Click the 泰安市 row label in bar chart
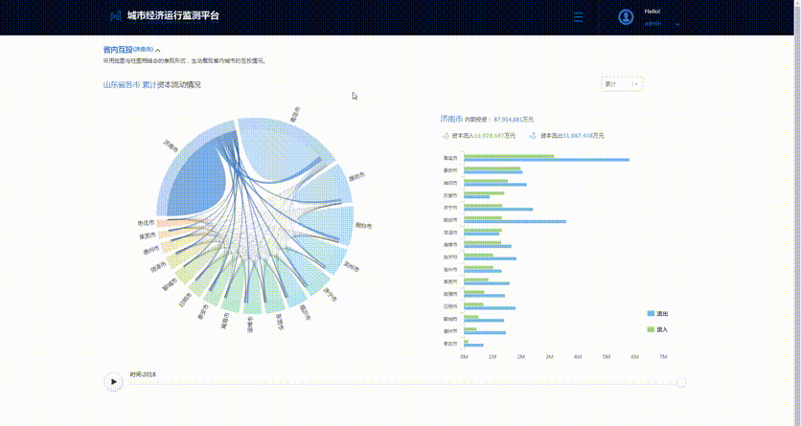This screenshot has width=801, height=426. 450,170
